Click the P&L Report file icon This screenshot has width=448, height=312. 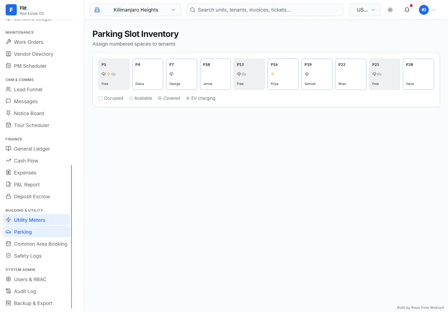click(8, 184)
